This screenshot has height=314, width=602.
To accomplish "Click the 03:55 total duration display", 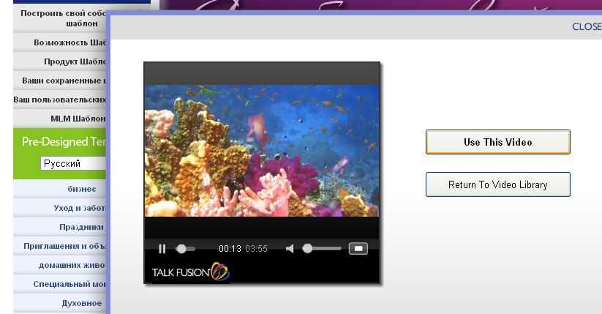I will tap(256, 249).
